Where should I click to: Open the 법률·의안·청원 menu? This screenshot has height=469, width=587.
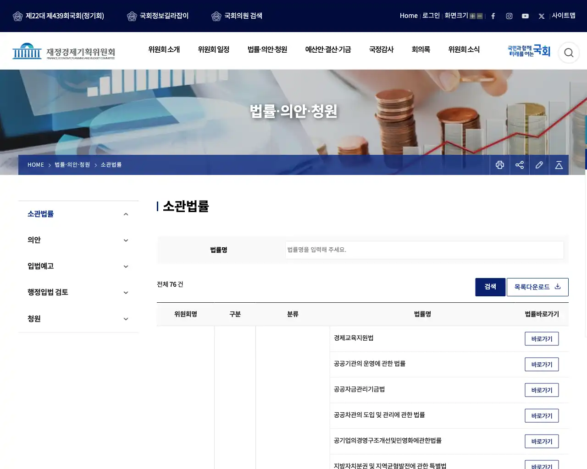coord(267,49)
